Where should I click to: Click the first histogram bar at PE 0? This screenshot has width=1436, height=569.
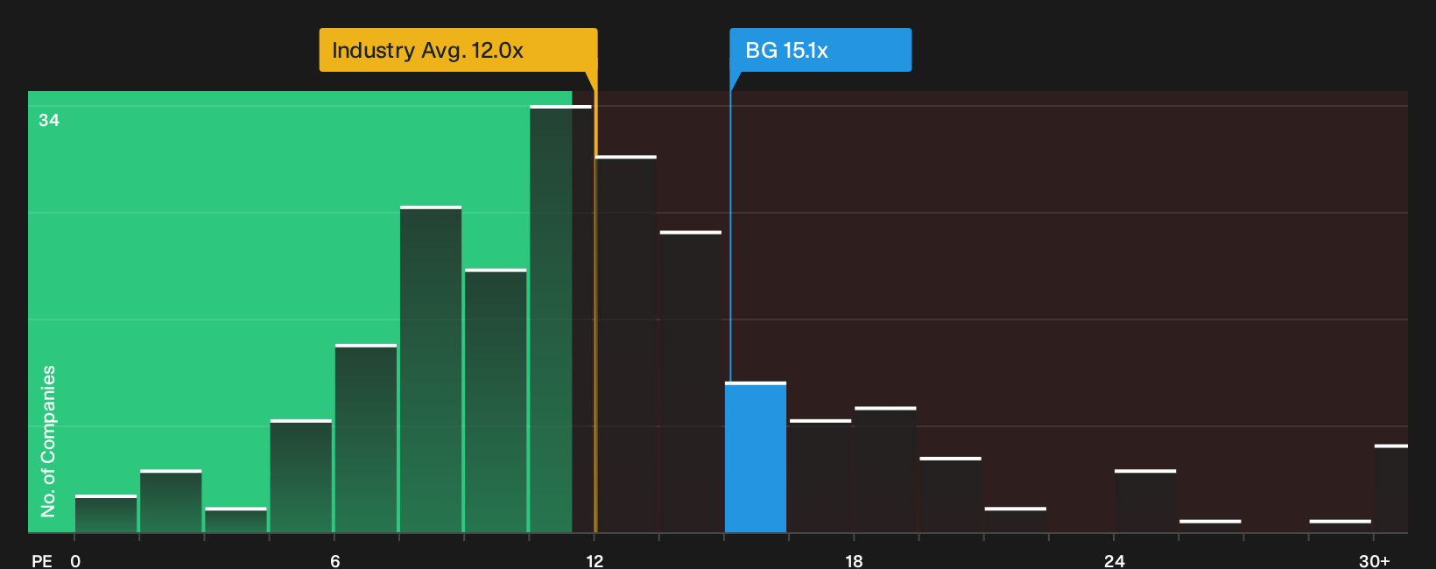click(x=106, y=514)
